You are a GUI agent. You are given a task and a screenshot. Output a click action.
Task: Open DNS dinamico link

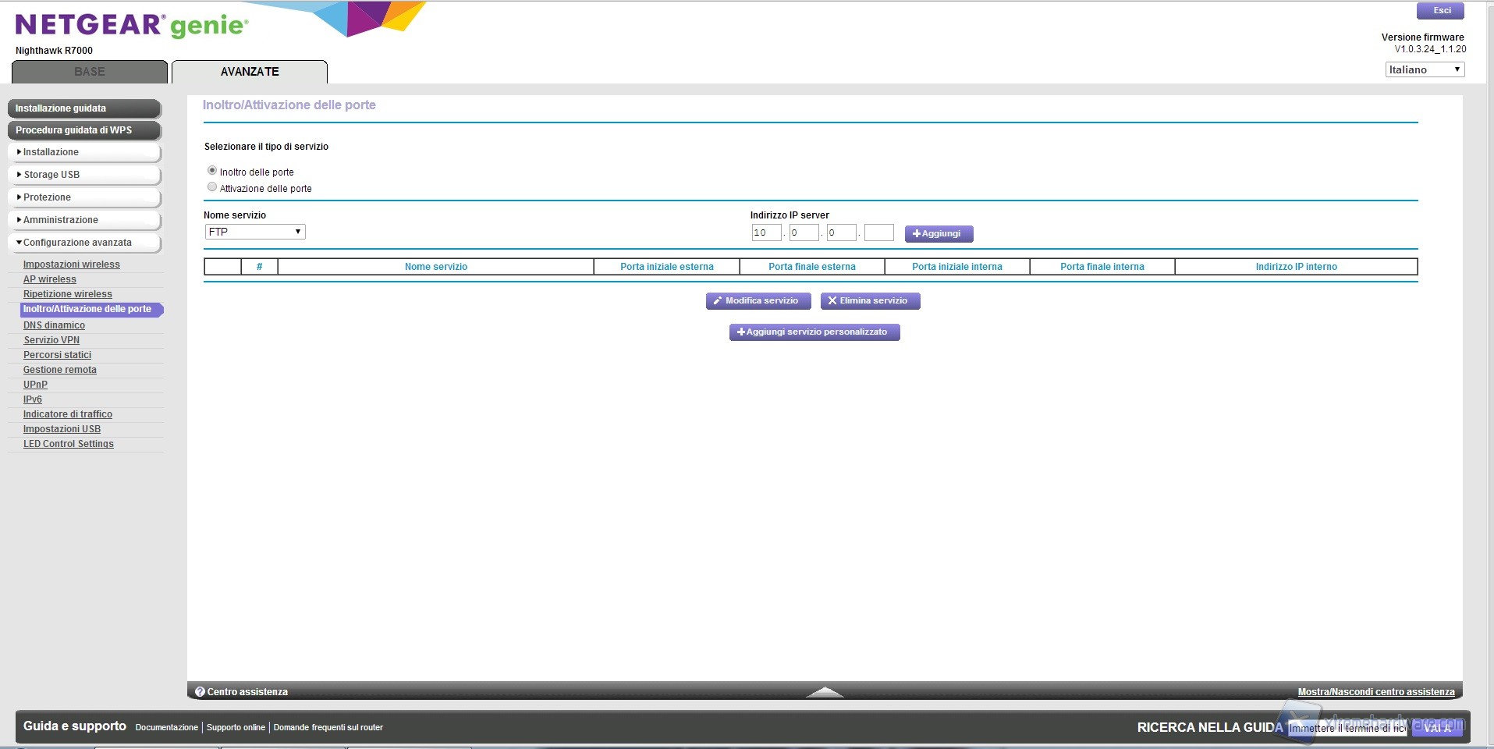point(54,325)
